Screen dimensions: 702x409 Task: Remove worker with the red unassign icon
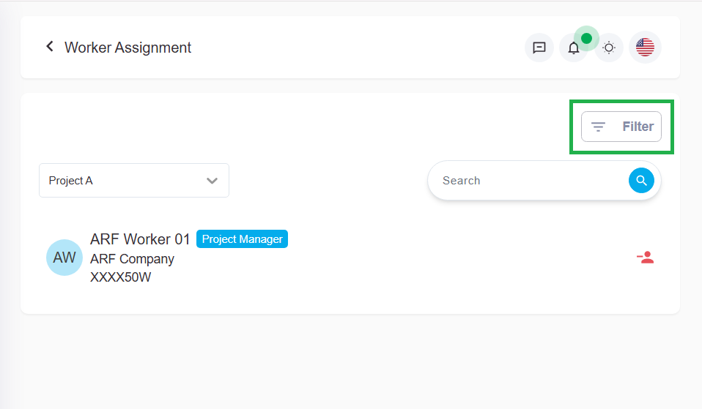[645, 258]
